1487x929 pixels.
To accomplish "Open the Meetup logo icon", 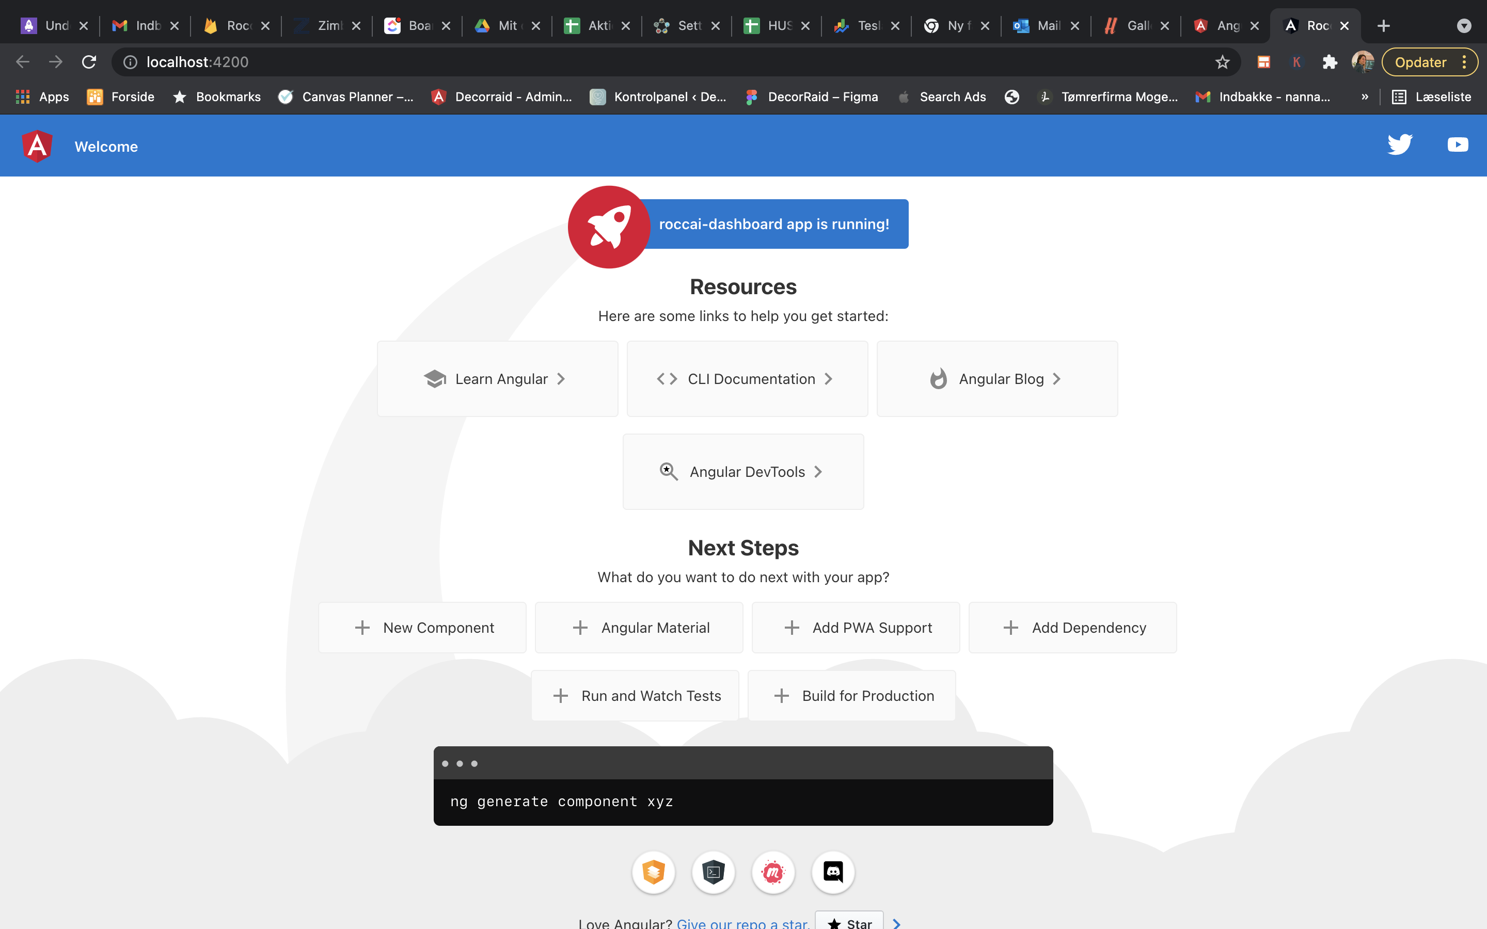I will click(x=773, y=872).
